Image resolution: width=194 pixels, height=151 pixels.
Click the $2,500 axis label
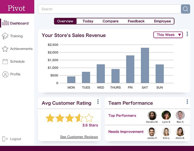coord(53,45)
